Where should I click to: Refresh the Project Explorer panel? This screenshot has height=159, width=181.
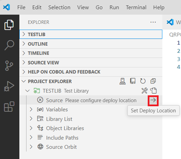143,81
